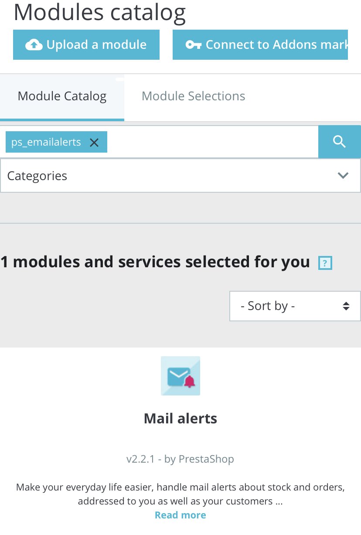Remove the ps_emailalerts search tag
Image resolution: width=361 pixels, height=535 pixels.
coord(94,143)
